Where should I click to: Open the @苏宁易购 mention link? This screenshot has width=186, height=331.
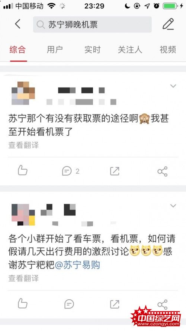(x=77, y=265)
